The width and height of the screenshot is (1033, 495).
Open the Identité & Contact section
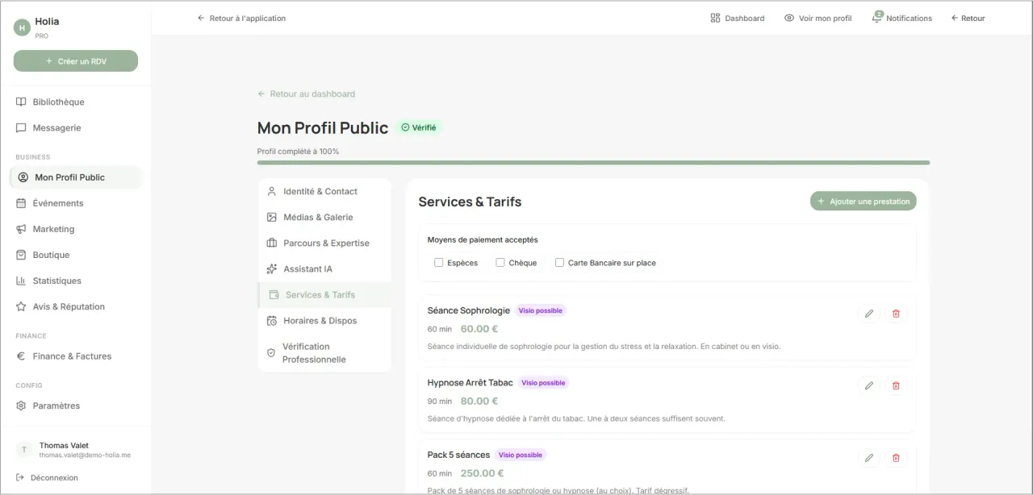(324, 192)
